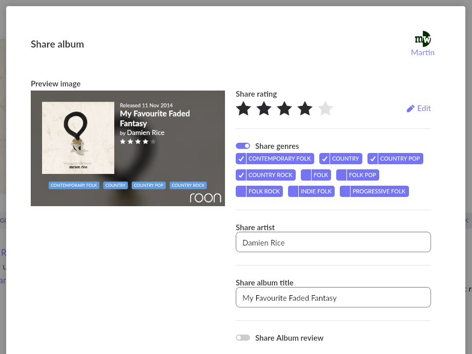Screen dimensions: 472x354
Task: Click the Country Pop tag in preview
Action: (x=149, y=185)
